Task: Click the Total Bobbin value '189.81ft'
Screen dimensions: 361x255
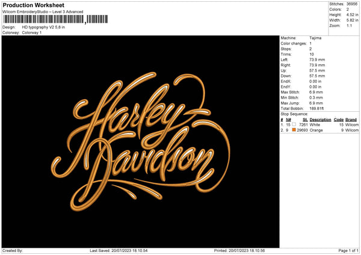Action: tap(316, 108)
